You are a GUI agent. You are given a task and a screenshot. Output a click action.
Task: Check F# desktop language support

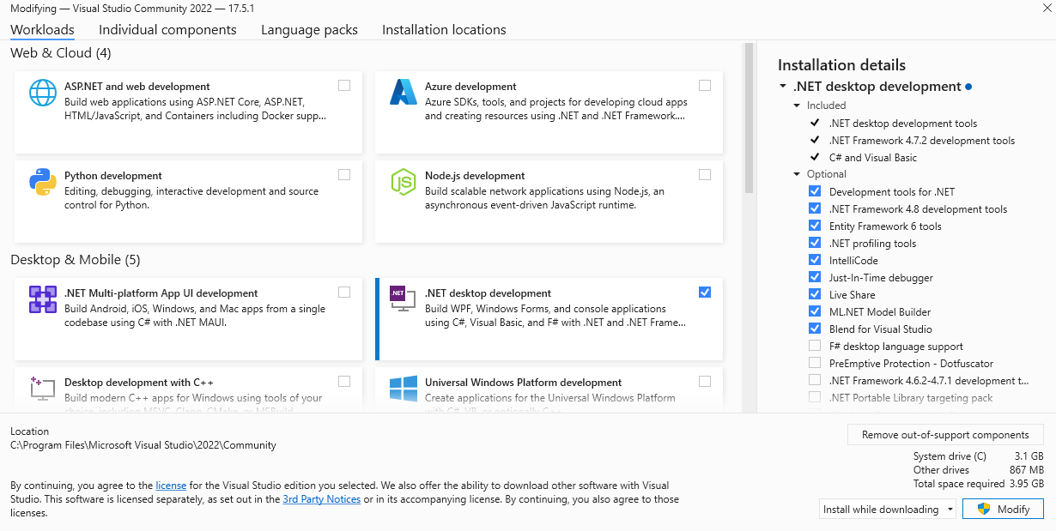pos(815,347)
